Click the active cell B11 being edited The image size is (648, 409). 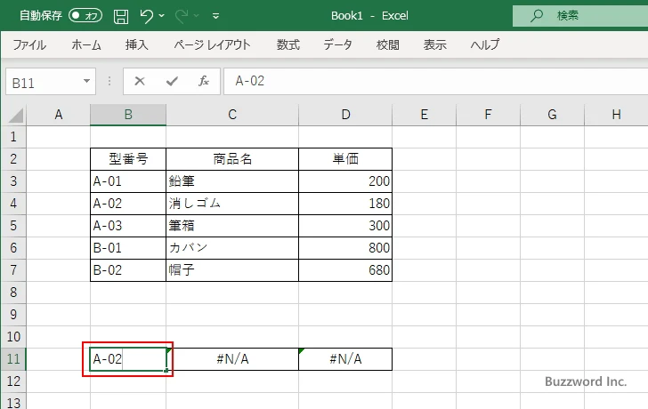[128, 359]
